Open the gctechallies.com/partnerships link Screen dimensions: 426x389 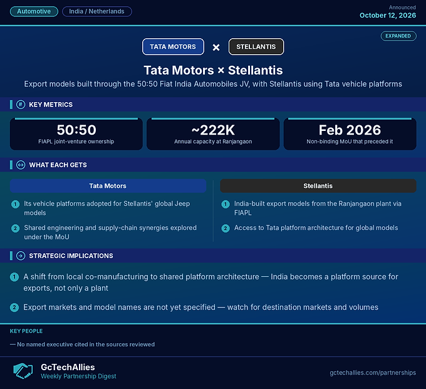373,373
